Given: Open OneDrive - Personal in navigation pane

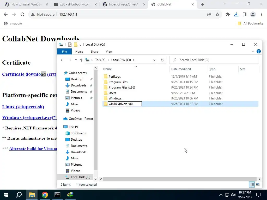Looking at the screenshot, I should tap(78, 119).
